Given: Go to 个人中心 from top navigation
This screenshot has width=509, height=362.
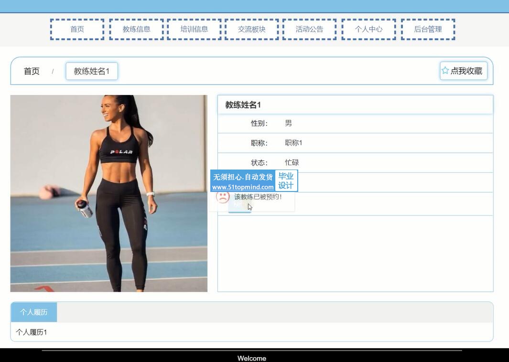Looking at the screenshot, I should (368, 29).
